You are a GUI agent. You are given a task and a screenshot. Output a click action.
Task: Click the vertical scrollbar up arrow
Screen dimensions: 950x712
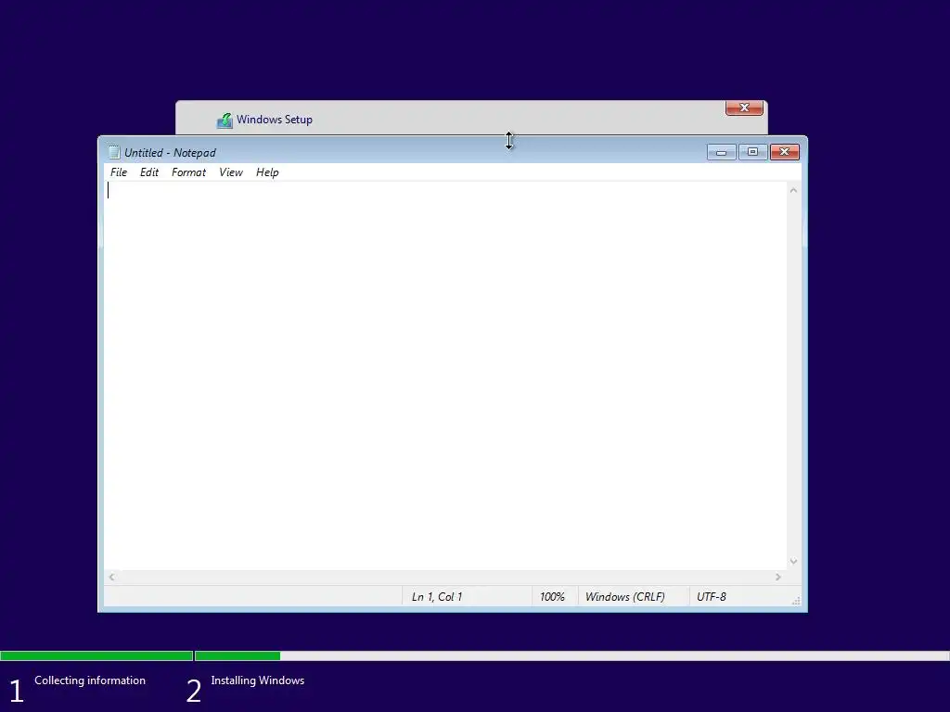pyautogui.click(x=793, y=191)
